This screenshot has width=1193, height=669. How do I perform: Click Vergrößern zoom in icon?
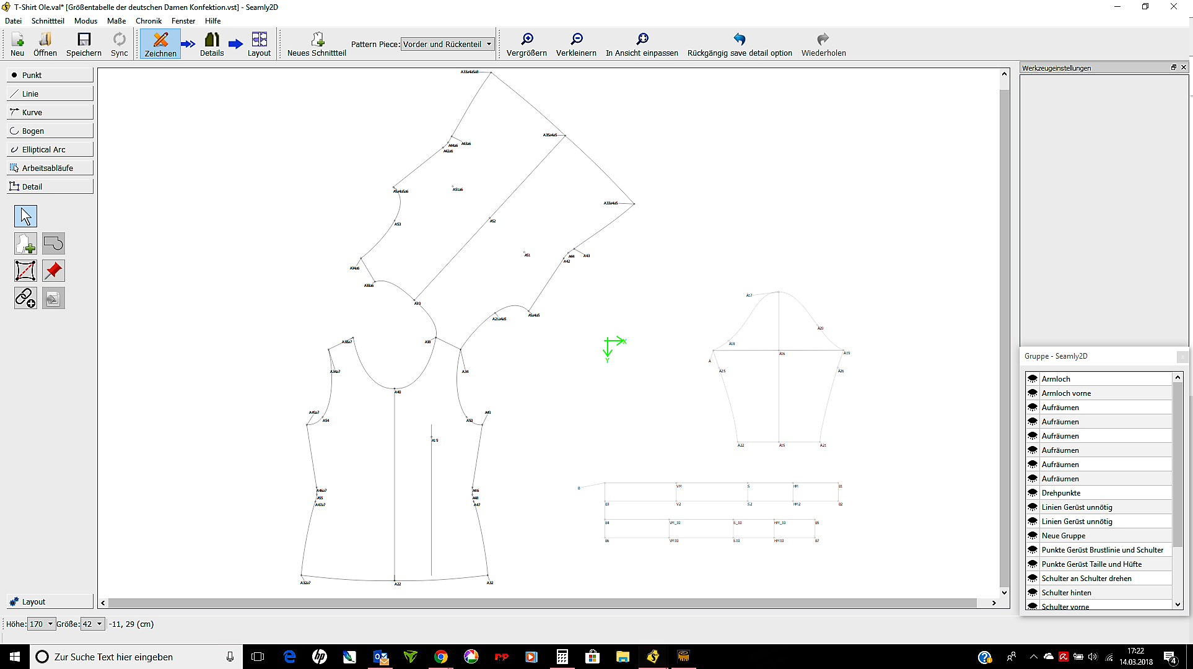tap(527, 44)
